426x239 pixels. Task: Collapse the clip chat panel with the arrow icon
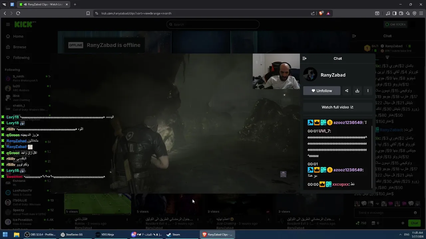pos(304,58)
